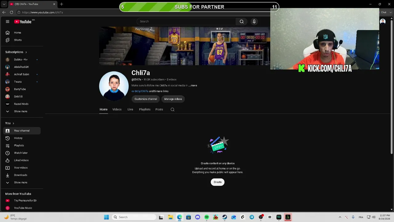Expand the Subscriptions section chevron
Screen dimensions: 394x222
(26, 52)
